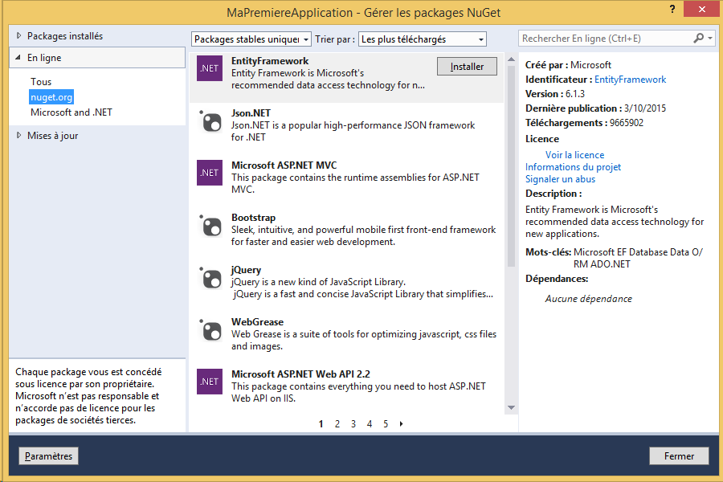Click the Microsoft ASP.NET MVC .NET icon
723x482 pixels.
210,173
